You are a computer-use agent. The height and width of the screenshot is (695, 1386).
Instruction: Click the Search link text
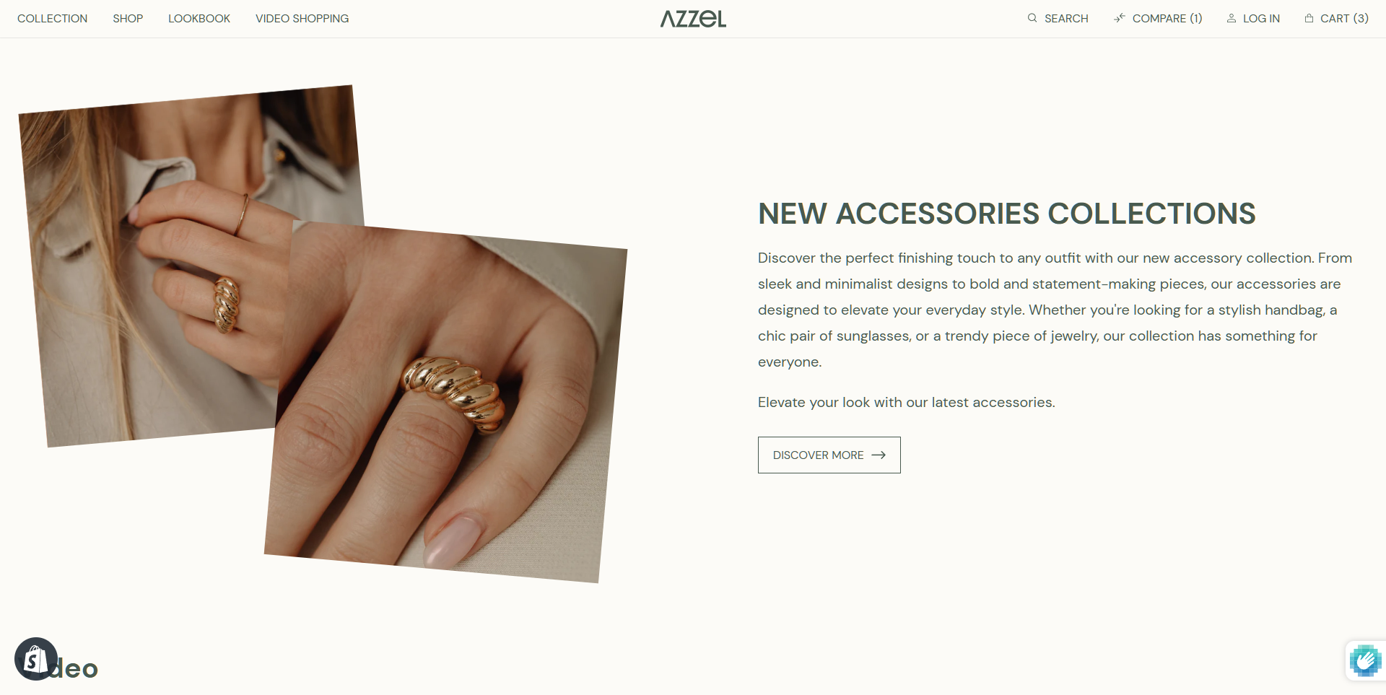point(1066,18)
